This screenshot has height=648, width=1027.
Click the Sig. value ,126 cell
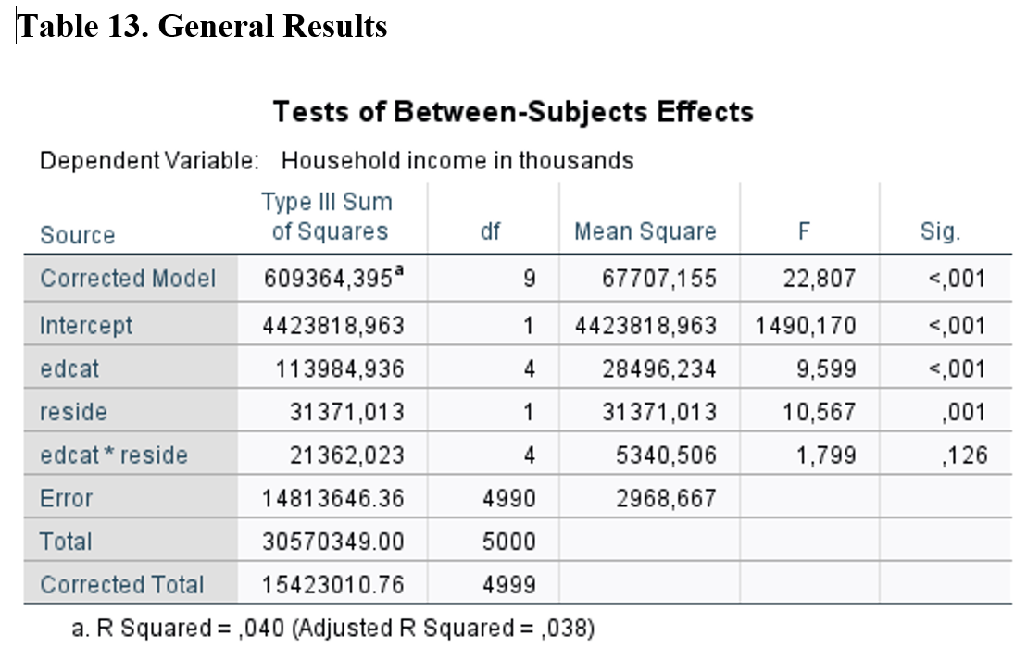click(x=966, y=455)
